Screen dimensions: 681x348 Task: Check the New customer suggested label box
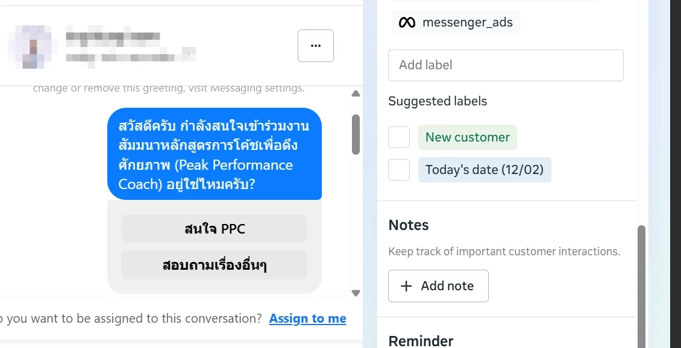[x=399, y=137]
